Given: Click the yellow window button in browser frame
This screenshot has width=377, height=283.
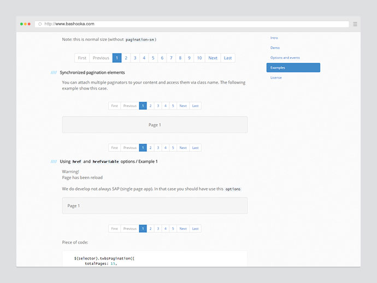Looking at the screenshot, I should pyautogui.click(x=25, y=24).
